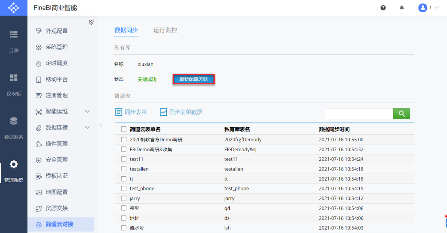Screen dimensions: 447x233
Task: Click the 同步表单数据 link
Action: (186, 112)
